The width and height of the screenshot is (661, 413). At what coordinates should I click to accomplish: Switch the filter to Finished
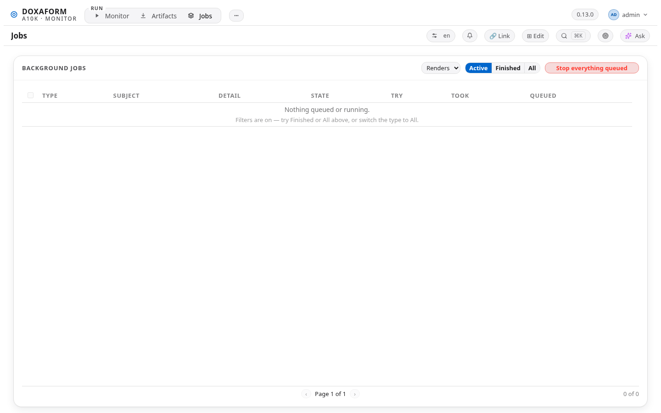point(508,68)
